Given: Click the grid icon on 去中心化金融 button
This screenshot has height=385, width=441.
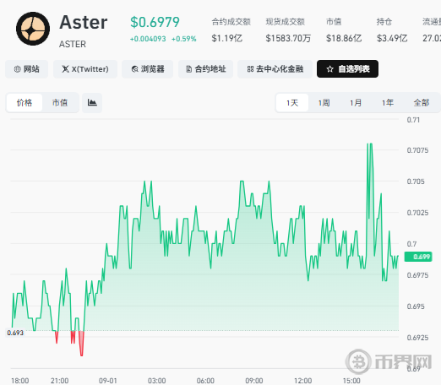Looking at the screenshot, I should [x=250, y=69].
